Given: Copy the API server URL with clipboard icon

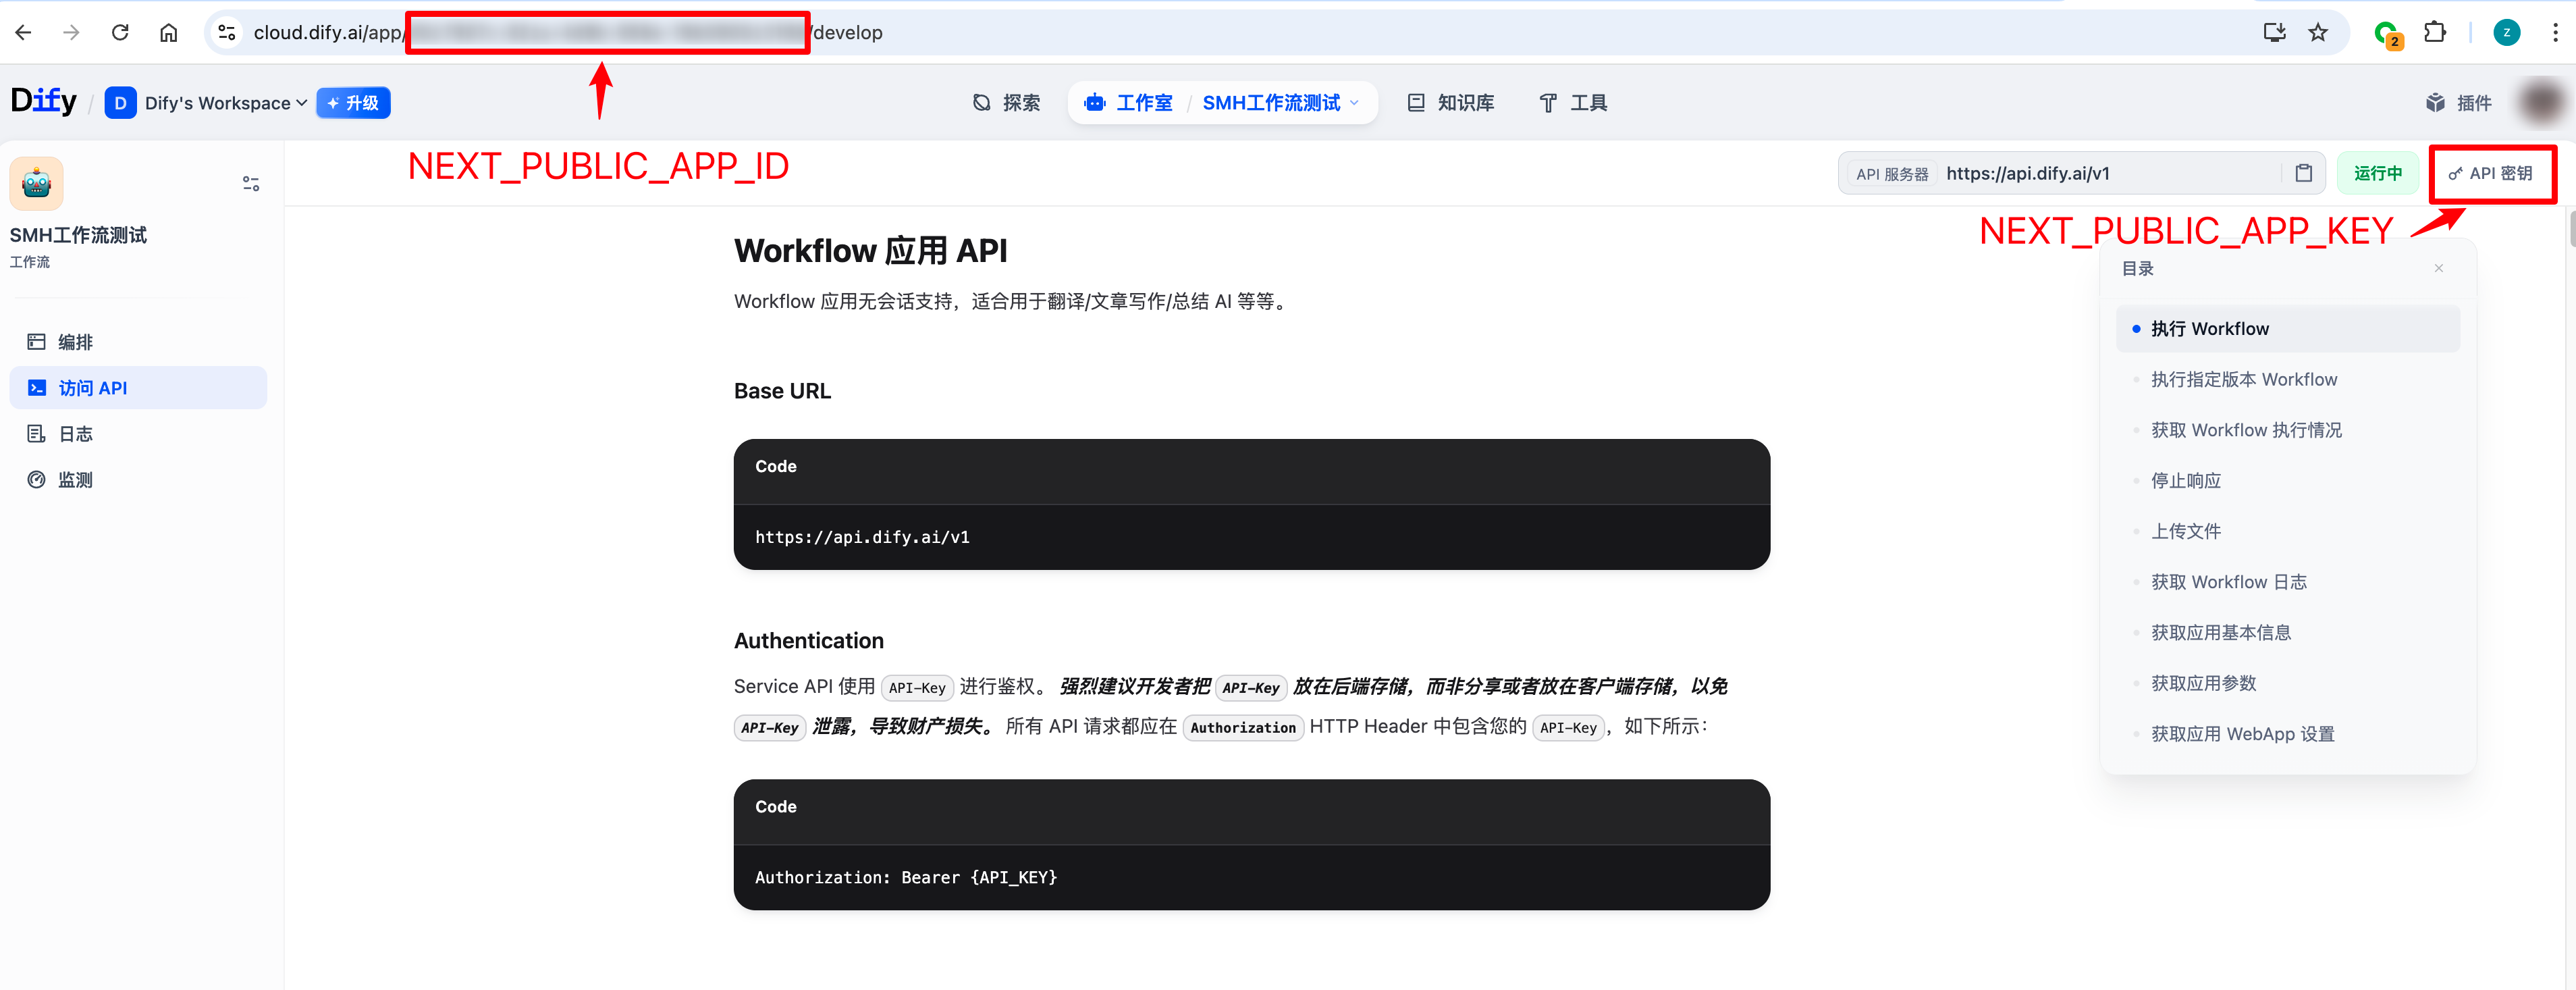Looking at the screenshot, I should [x=2303, y=173].
